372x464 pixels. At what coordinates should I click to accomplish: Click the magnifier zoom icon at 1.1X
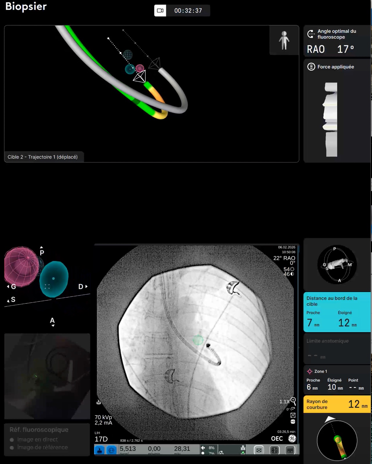click(x=293, y=401)
